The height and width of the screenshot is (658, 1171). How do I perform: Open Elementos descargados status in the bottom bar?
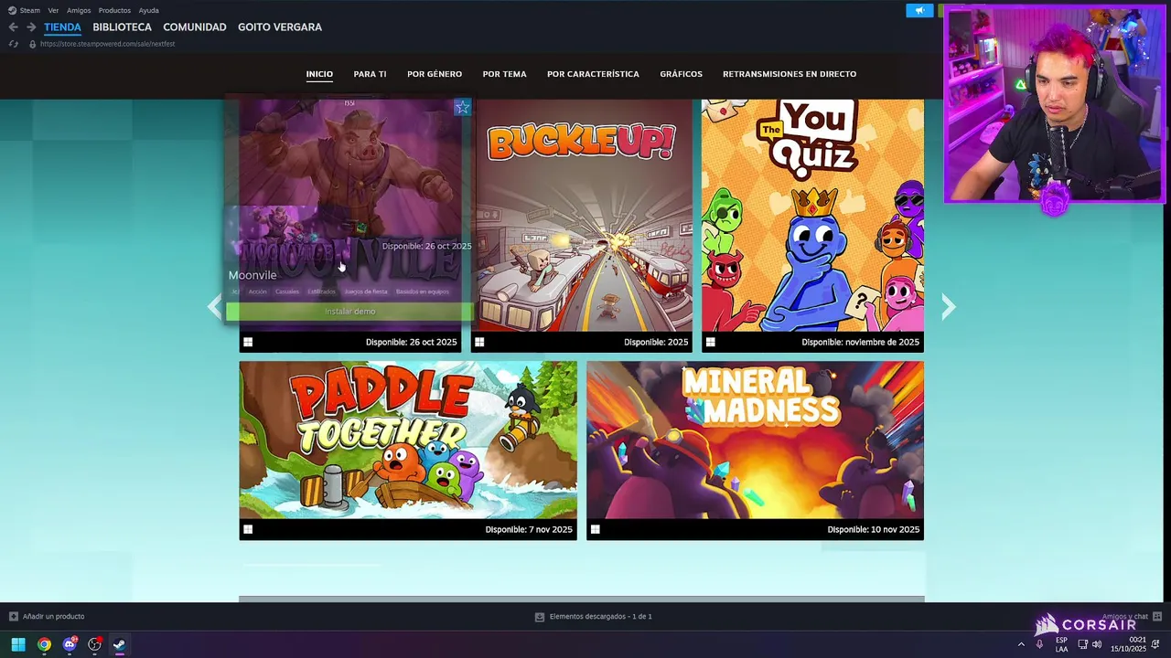point(600,617)
